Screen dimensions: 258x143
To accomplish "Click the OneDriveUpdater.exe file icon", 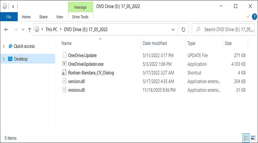I will click(x=64, y=64).
